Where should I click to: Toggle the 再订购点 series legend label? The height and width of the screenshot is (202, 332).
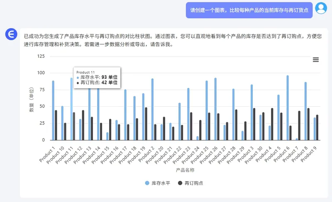click(193, 183)
